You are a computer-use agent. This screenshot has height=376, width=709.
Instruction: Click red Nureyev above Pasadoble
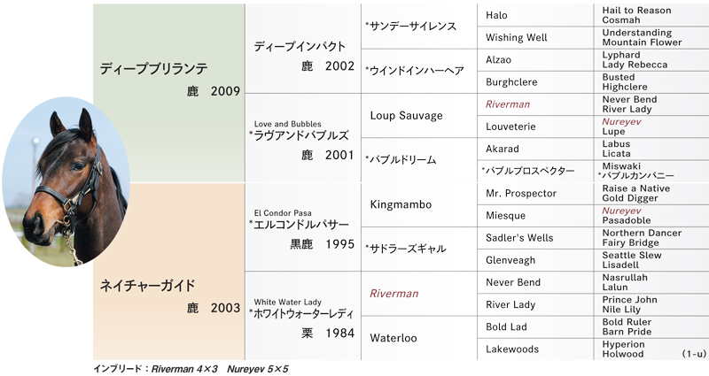[x=621, y=211]
